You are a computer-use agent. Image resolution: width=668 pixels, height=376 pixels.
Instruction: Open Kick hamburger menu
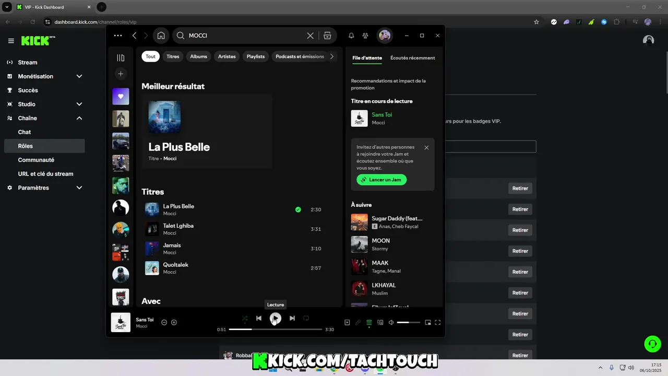pyautogui.click(x=11, y=41)
